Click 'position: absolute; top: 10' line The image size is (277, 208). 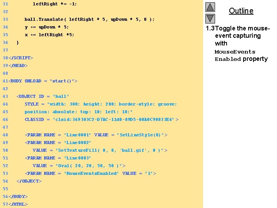[78, 112]
